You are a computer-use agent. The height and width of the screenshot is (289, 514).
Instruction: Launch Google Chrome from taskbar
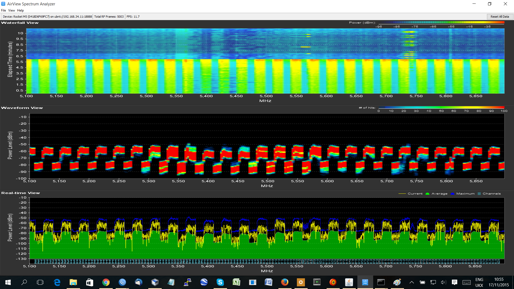[x=106, y=282]
